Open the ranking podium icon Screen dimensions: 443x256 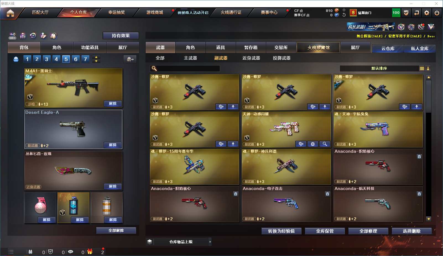point(23,36)
